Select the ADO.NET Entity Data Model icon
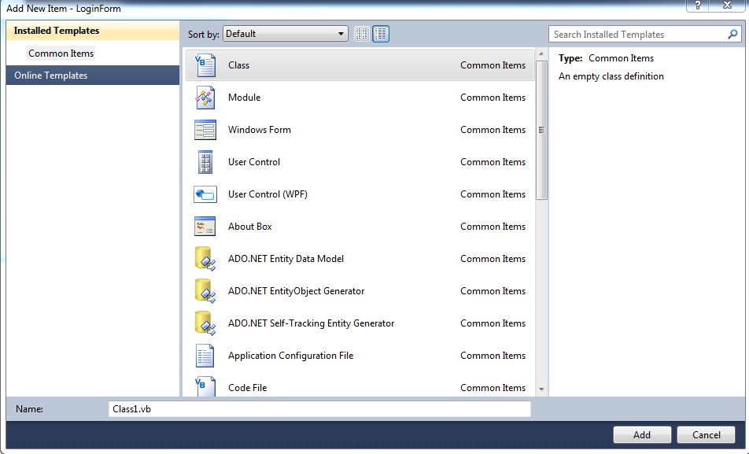The image size is (749, 454). pyautogui.click(x=205, y=259)
